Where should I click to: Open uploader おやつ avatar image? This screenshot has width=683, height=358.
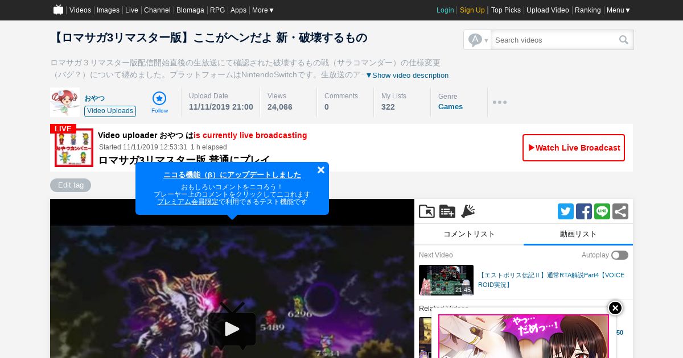[x=65, y=103]
